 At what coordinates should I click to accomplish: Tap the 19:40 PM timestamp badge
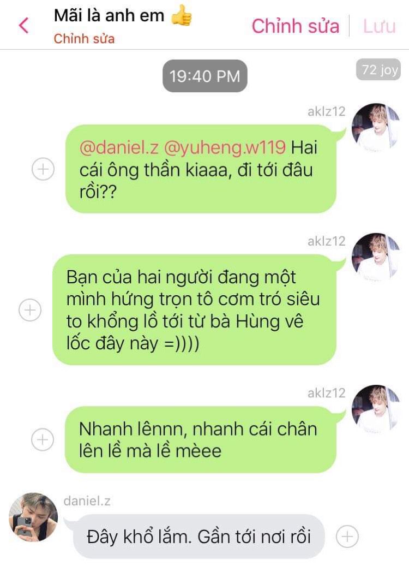pos(205,76)
